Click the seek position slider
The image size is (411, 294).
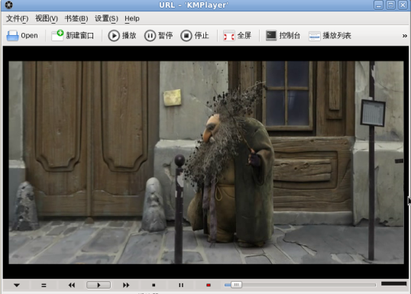point(300,285)
